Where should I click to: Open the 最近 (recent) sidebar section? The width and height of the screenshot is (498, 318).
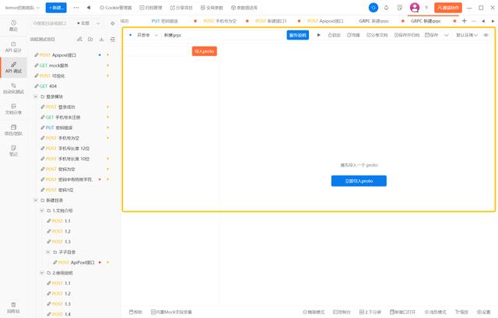click(13, 26)
